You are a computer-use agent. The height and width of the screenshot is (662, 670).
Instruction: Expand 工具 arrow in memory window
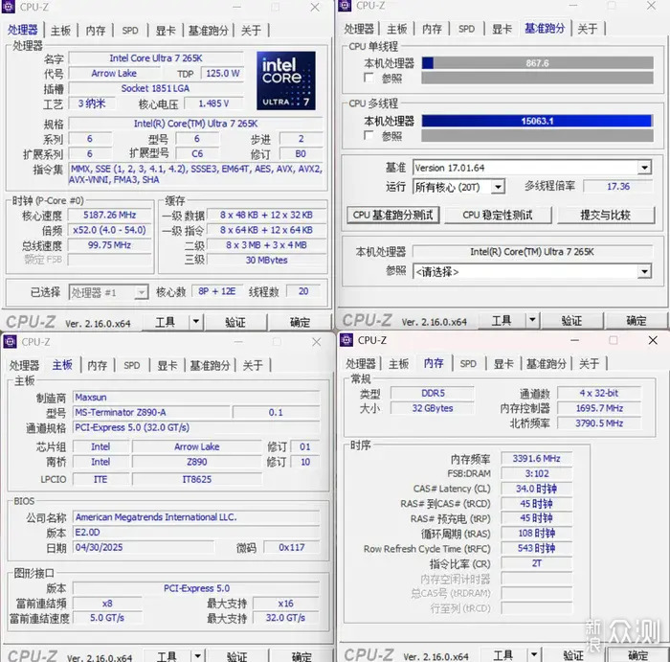coord(534,654)
